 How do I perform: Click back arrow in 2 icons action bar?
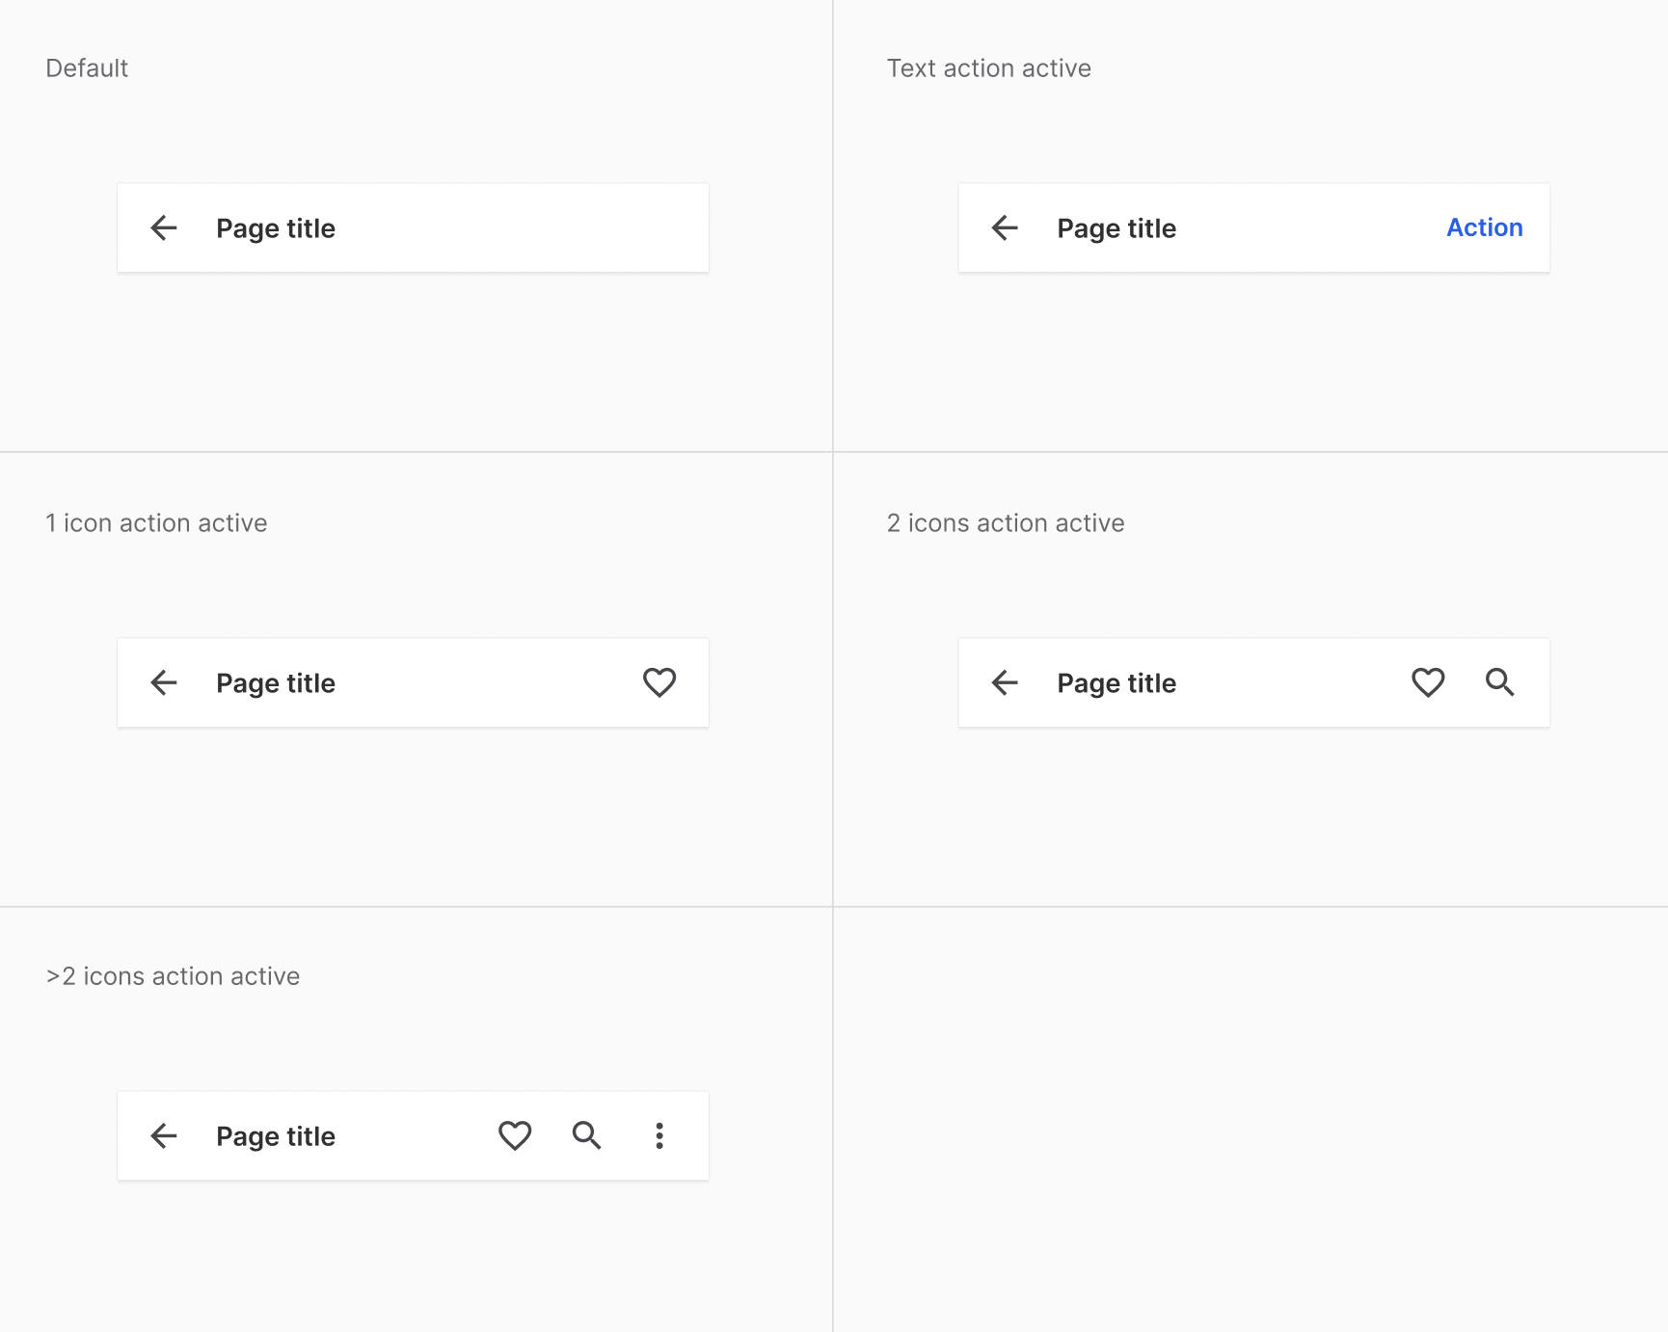pyautogui.click(x=1005, y=682)
